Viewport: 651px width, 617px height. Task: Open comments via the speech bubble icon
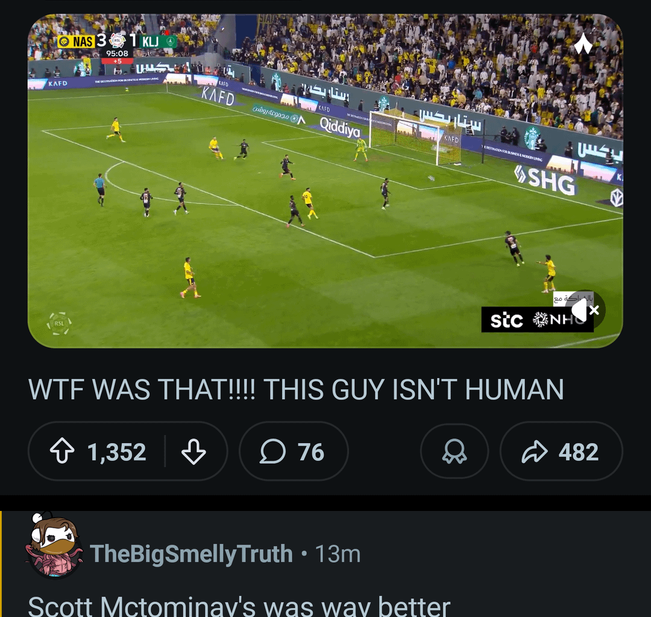[x=273, y=451]
